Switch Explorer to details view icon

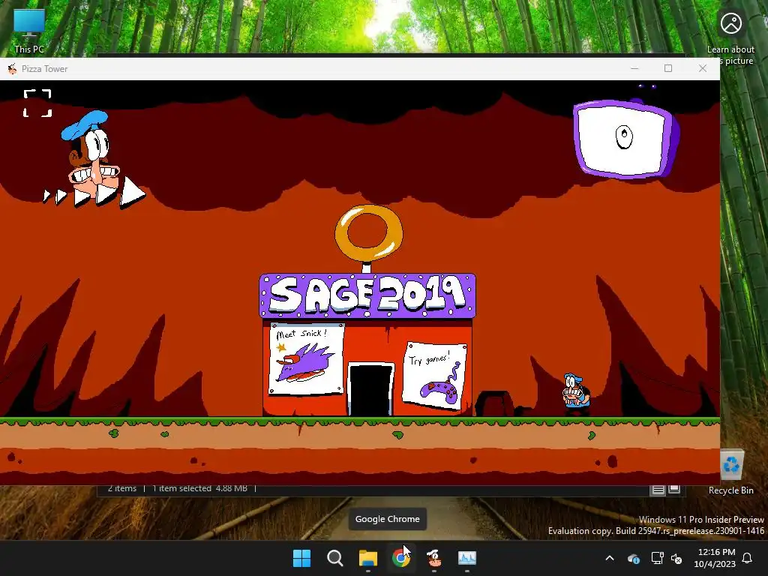[658, 489]
